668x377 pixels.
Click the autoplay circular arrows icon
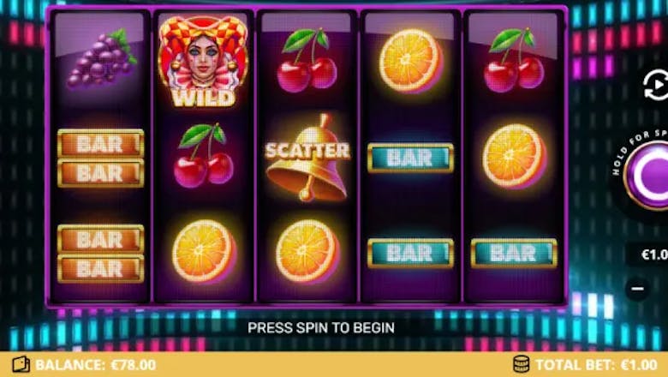pyautogui.click(x=656, y=85)
